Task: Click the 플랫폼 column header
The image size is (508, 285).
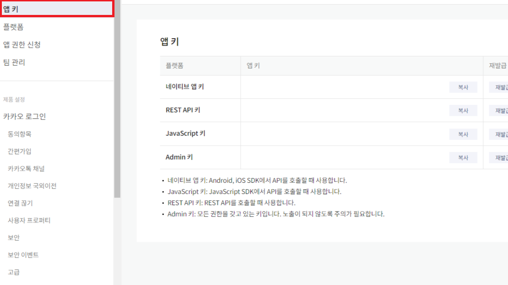Action: [175, 66]
